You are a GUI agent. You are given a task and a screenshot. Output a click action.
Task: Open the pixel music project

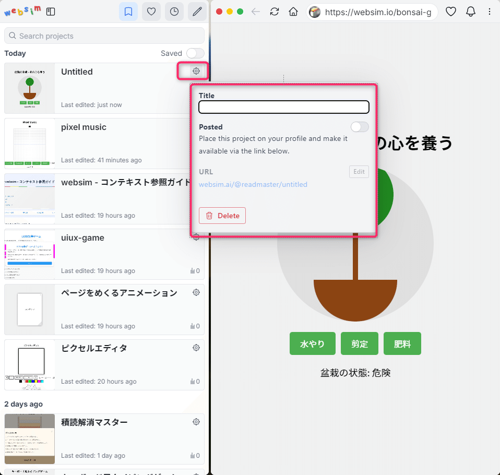(84, 127)
